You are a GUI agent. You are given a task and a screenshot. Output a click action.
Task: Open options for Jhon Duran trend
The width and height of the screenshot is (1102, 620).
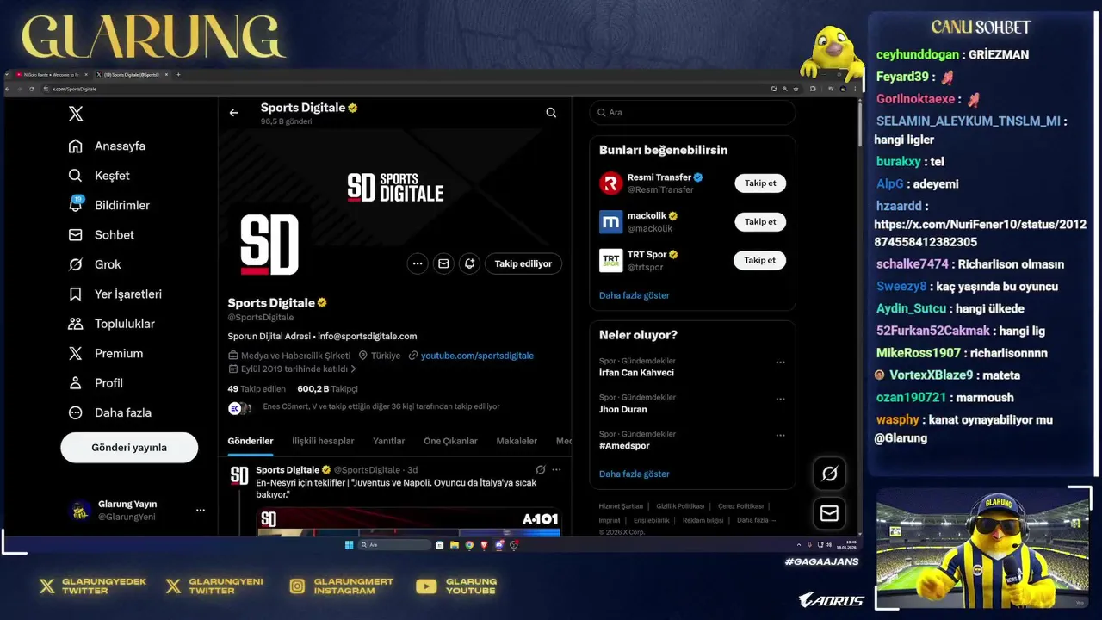780,400
